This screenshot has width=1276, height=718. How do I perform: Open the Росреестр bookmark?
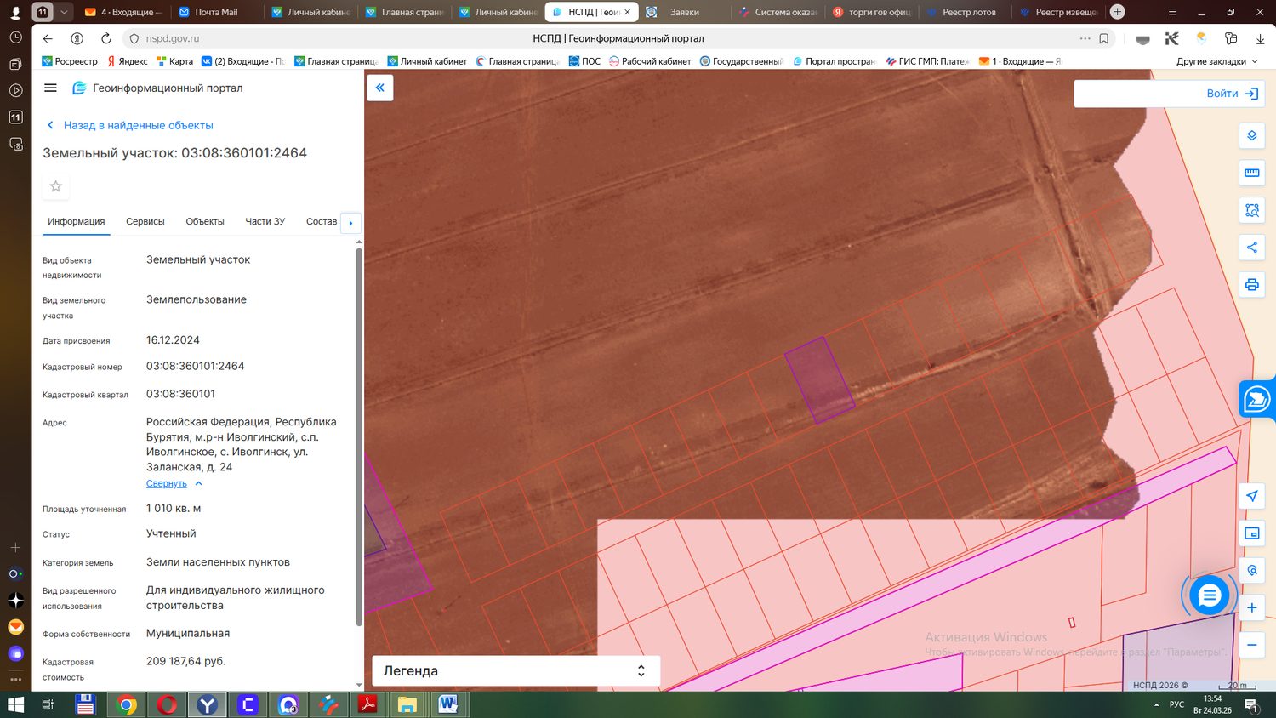(x=70, y=61)
